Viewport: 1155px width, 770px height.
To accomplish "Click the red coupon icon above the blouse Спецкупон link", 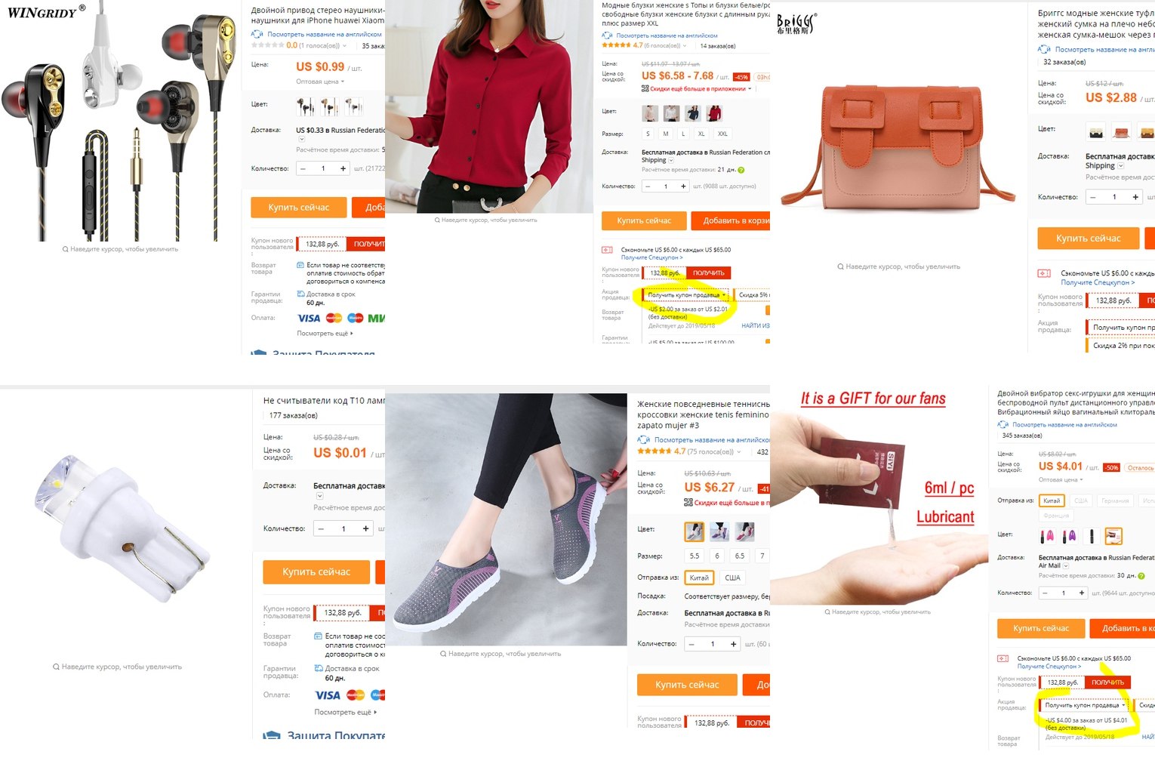I will 607,250.
